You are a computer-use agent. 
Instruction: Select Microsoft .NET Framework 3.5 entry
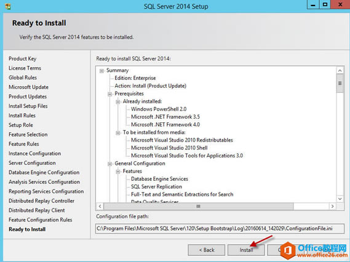165,117
